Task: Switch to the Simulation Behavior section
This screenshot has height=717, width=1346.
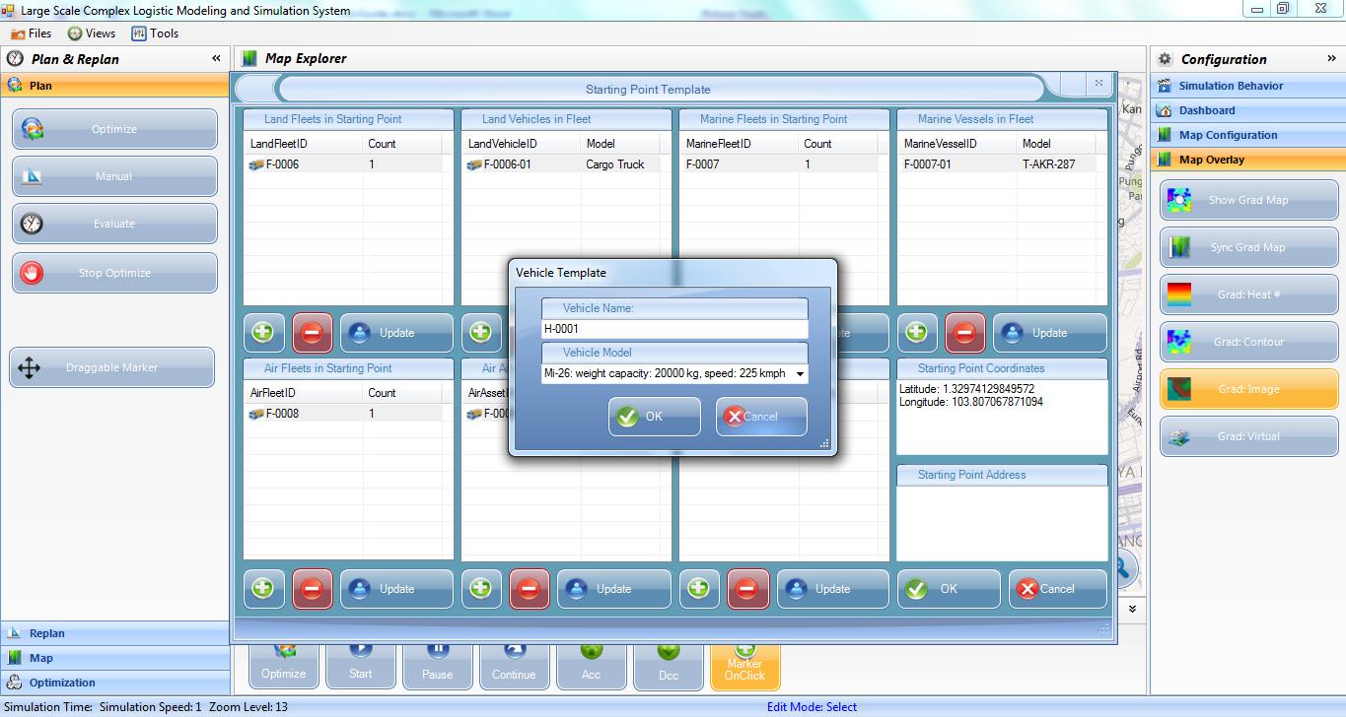Action: pyautogui.click(x=1231, y=86)
